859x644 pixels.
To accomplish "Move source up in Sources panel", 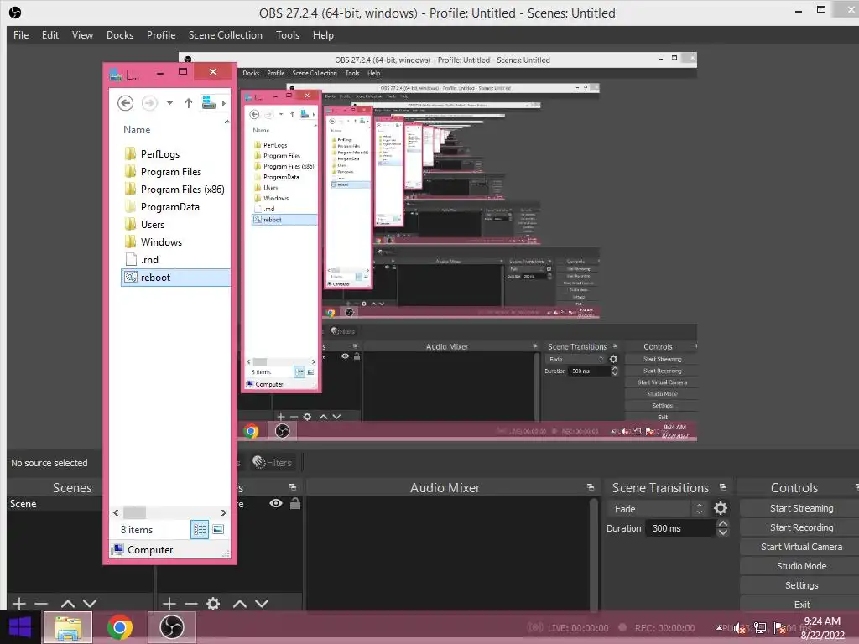I will pos(239,604).
